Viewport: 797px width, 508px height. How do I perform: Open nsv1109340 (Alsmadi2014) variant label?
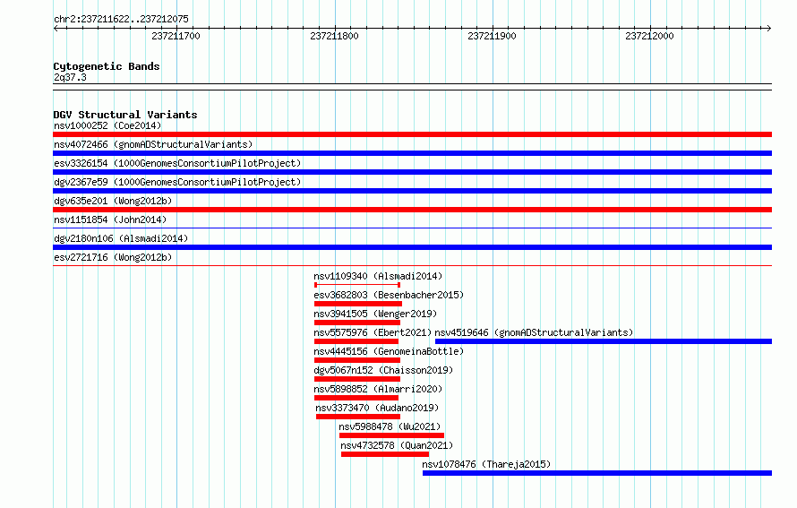(378, 276)
